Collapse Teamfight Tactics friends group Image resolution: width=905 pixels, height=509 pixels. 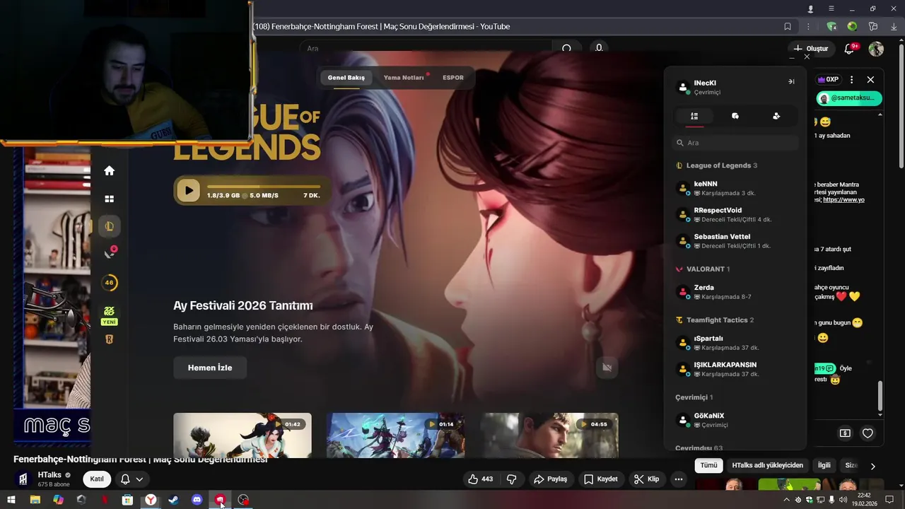(716, 320)
